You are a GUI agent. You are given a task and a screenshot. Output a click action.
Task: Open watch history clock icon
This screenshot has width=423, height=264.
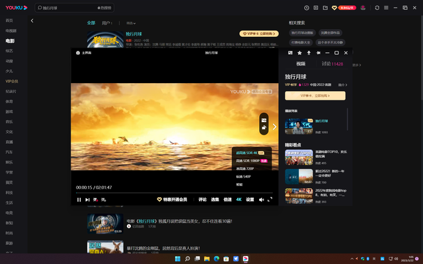307,8
